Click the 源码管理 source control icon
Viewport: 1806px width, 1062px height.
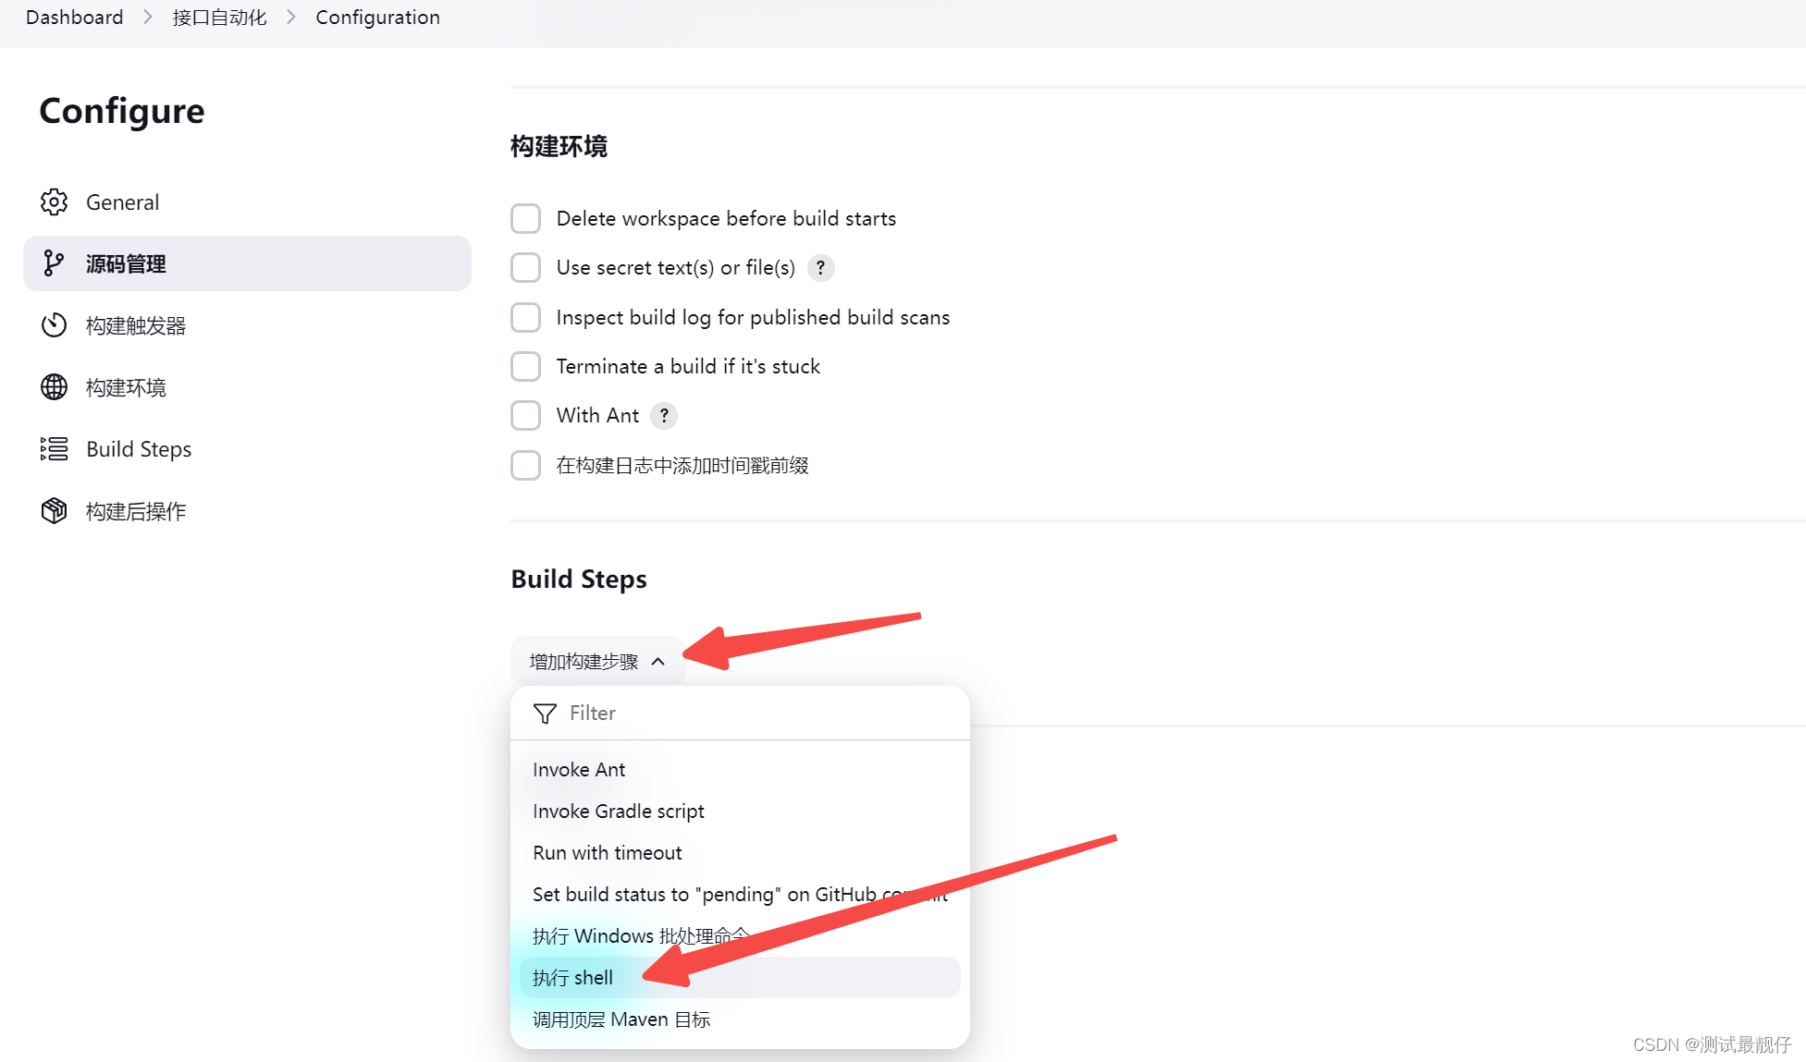pos(53,263)
